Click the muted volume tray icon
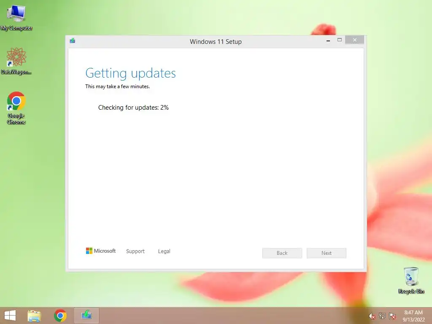The width and height of the screenshot is (432, 324). 372,316
